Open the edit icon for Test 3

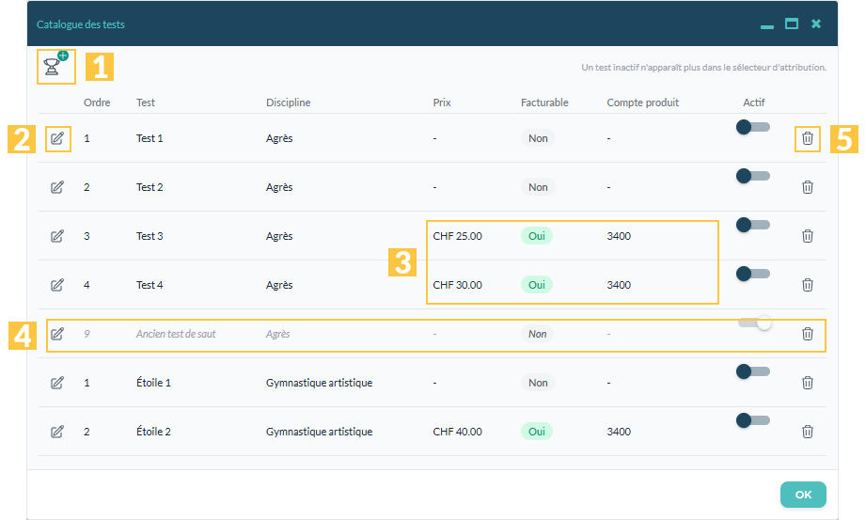pyautogui.click(x=57, y=236)
